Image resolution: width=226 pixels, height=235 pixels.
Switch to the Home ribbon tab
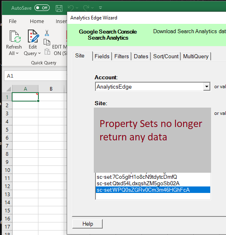37,21
